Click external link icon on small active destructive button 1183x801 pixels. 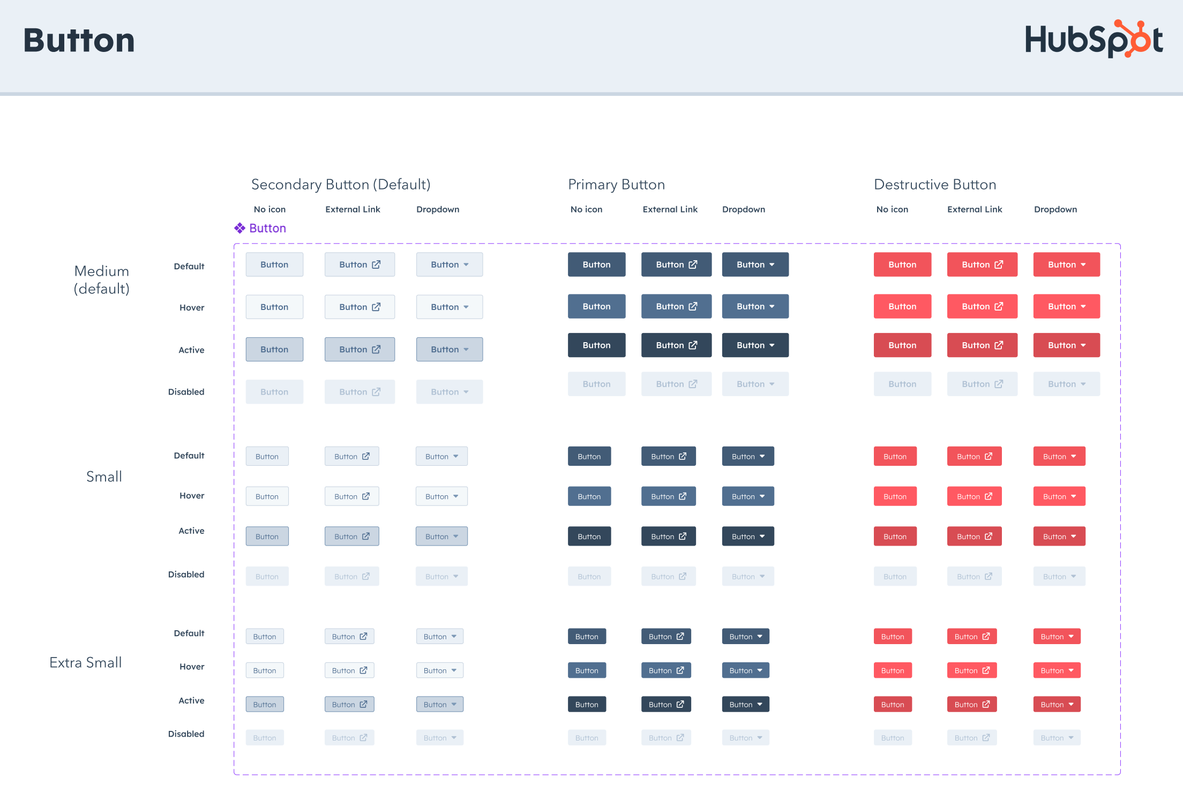[989, 536]
